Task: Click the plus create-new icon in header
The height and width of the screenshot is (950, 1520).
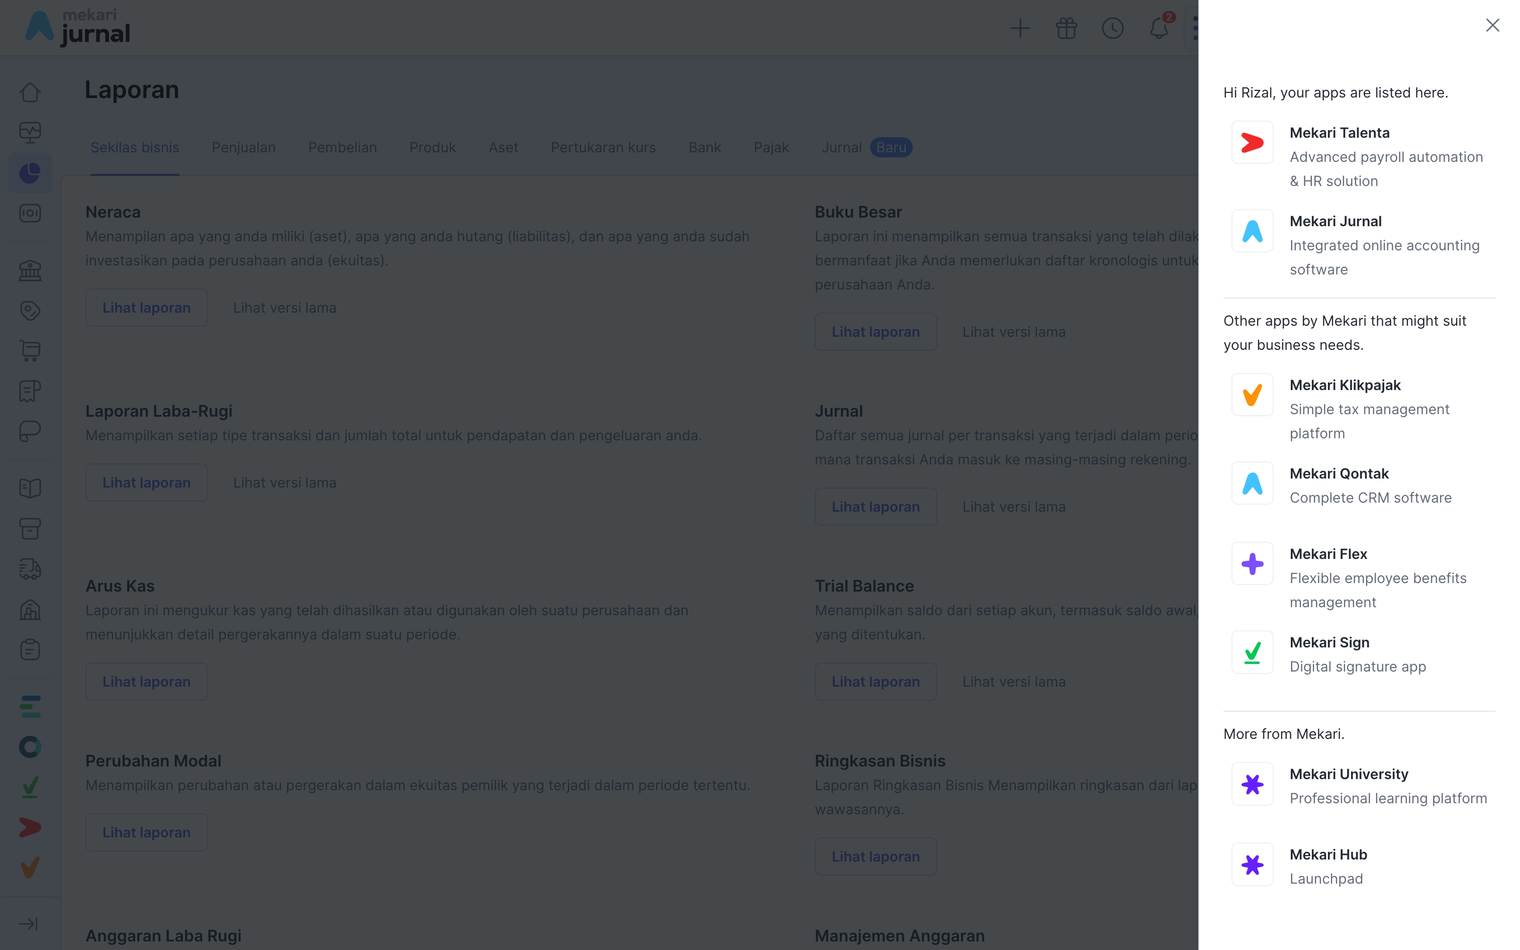Action: 1020,28
